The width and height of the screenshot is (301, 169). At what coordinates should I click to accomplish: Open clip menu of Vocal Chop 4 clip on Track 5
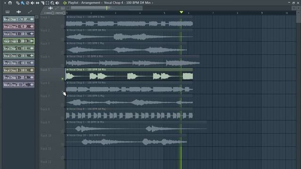pyautogui.click(x=68, y=70)
